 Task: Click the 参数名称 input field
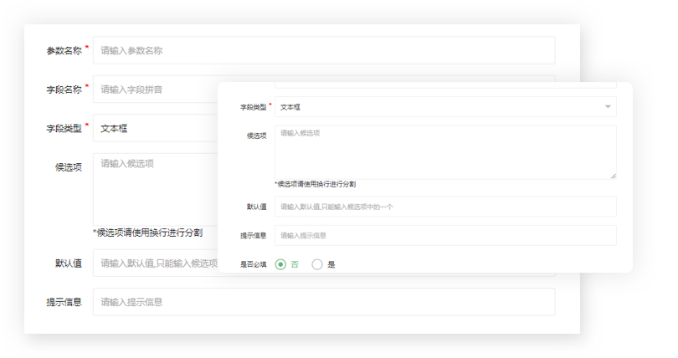[323, 50]
